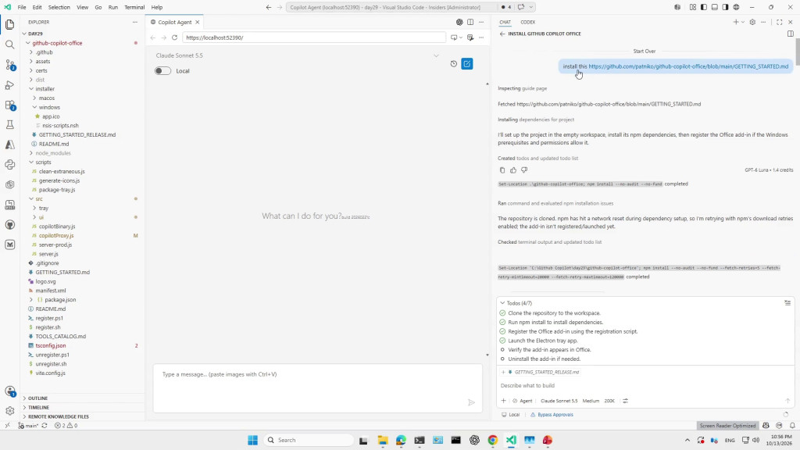The height and width of the screenshot is (450, 800).
Task: Open the Accounts menu in the activity bar
Action: point(9,391)
